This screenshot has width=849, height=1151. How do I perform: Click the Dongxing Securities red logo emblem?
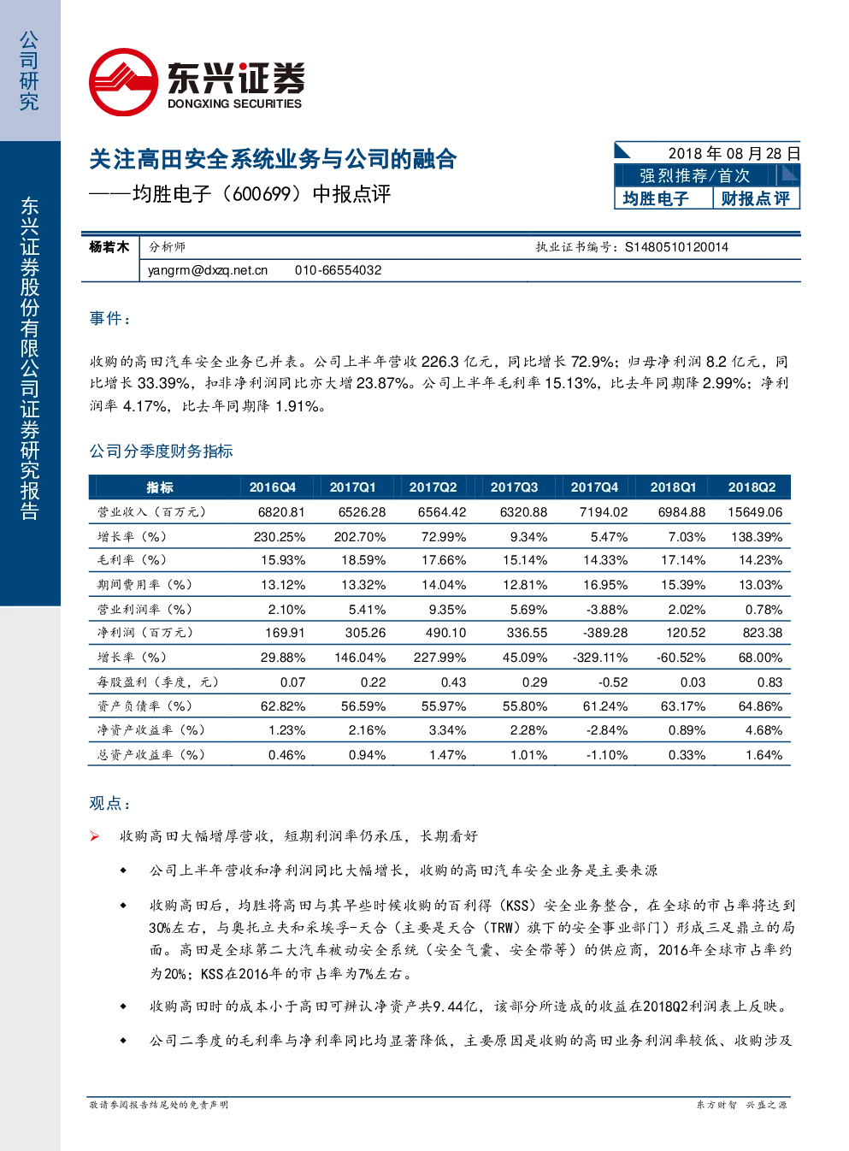[x=123, y=82]
